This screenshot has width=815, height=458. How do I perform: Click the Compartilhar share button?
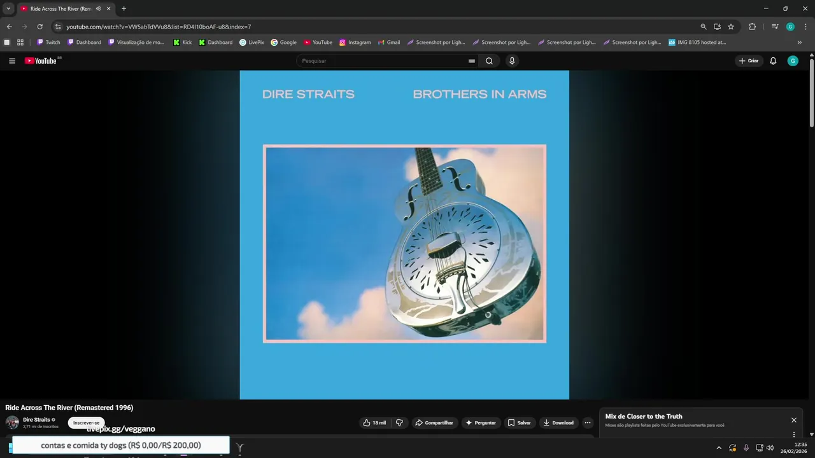tap(434, 422)
